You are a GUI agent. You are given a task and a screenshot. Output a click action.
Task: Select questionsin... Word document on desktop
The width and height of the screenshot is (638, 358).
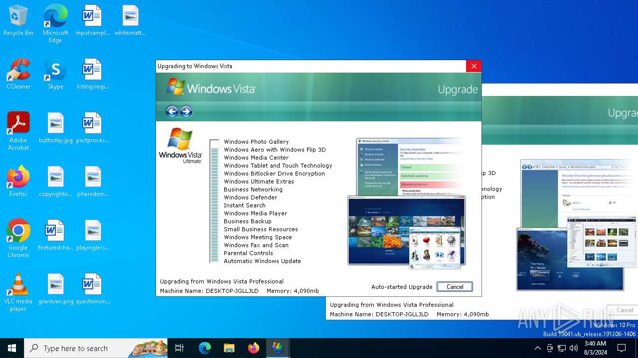(x=92, y=289)
